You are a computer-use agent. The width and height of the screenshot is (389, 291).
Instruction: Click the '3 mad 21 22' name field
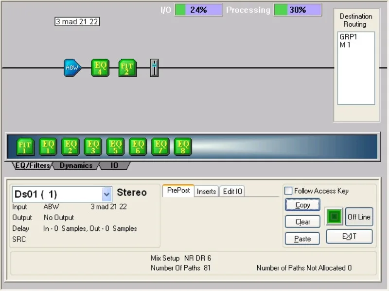point(77,22)
